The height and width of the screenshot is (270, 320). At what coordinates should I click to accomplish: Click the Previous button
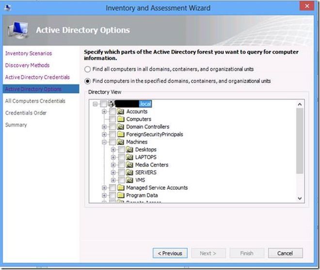tap(170, 253)
